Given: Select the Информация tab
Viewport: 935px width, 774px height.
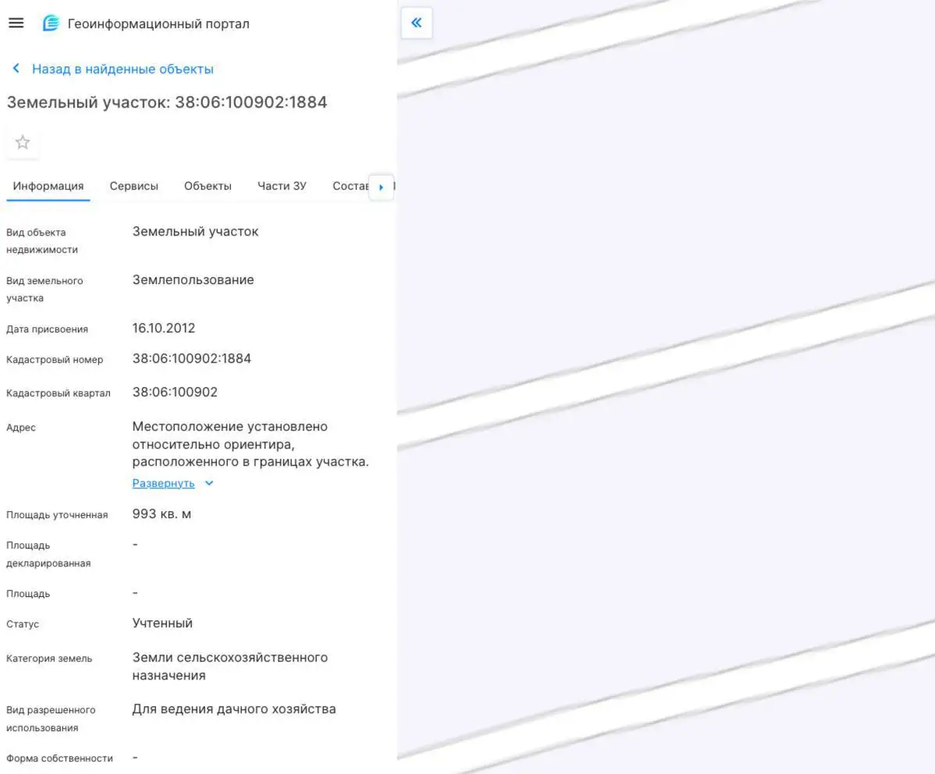Looking at the screenshot, I should point(48,186).
